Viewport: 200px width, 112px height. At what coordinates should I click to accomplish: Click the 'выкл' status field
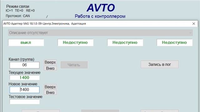coord(26,43)
